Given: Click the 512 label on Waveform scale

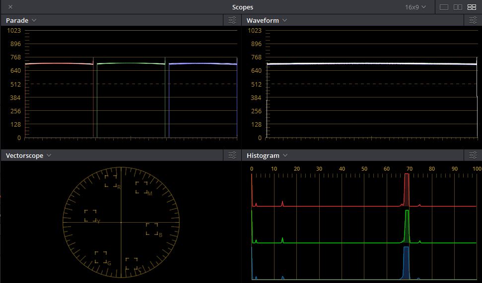Looking at the screenshot, I should [x=256, y=84].
